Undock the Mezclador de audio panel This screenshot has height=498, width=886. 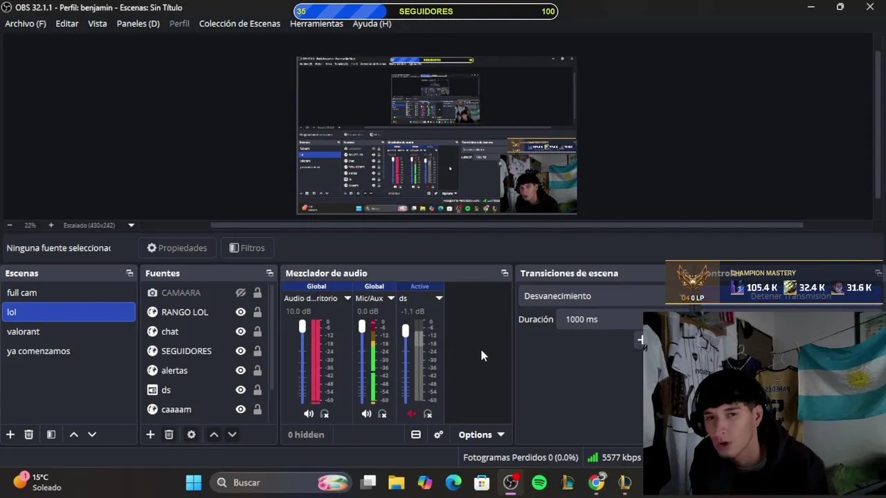pyautogui.click(x=505, y=273)
